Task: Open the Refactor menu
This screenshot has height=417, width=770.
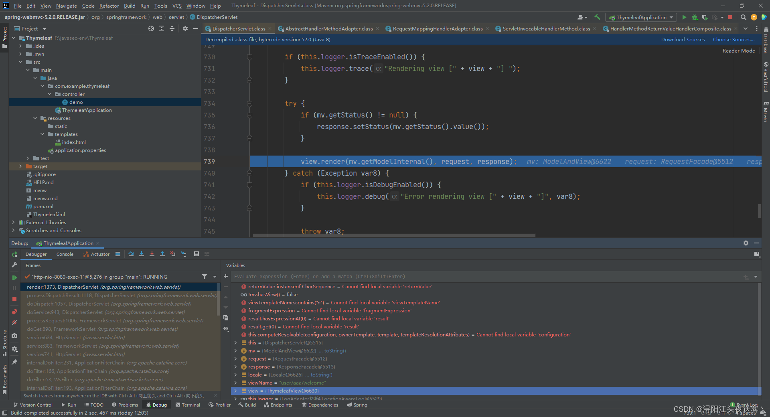Action: click(x=109, y=6)
